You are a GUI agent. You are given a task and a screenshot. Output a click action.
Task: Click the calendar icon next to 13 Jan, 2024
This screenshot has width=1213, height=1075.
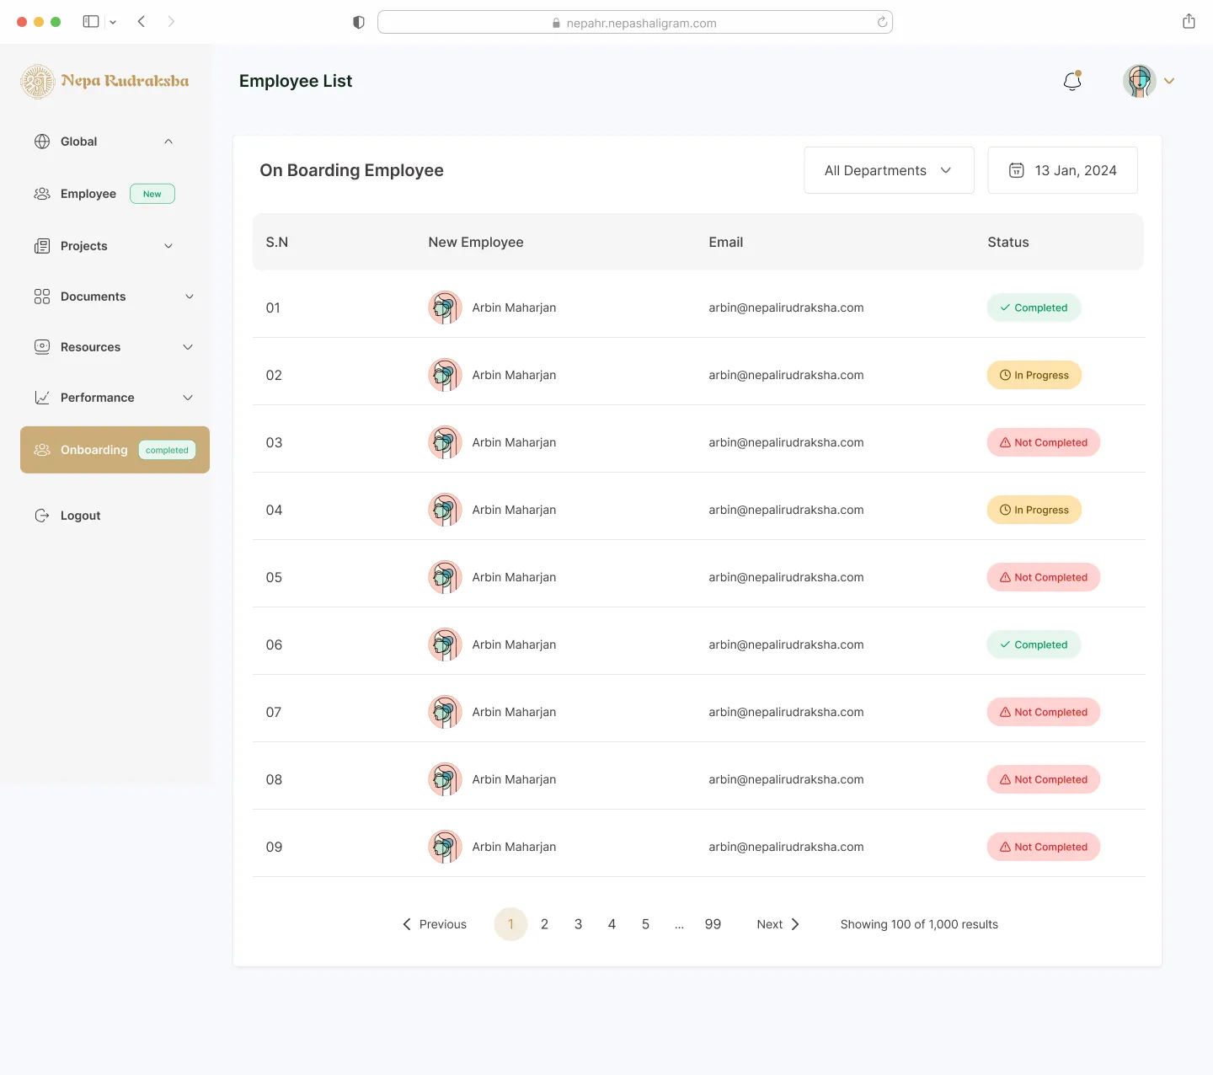[x=1016, y=170]
